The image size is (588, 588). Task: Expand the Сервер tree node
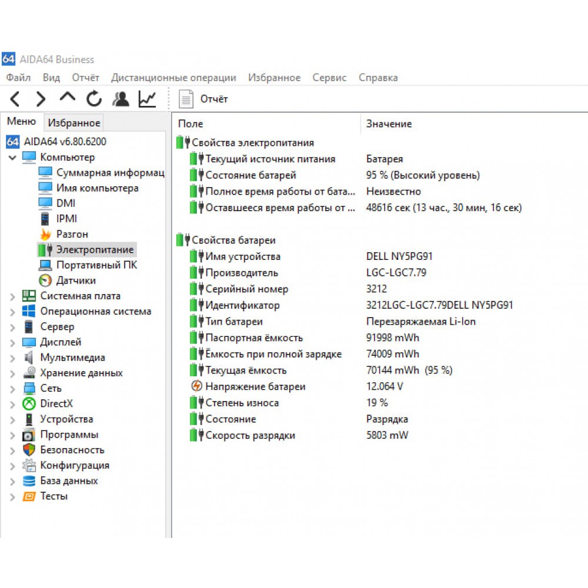[12, 328]
